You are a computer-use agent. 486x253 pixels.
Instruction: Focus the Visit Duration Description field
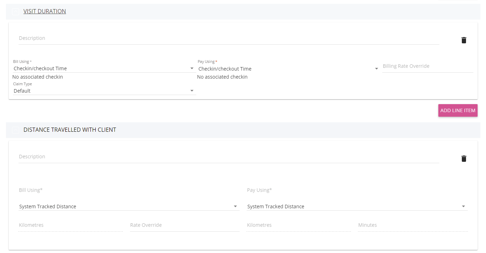229,38
